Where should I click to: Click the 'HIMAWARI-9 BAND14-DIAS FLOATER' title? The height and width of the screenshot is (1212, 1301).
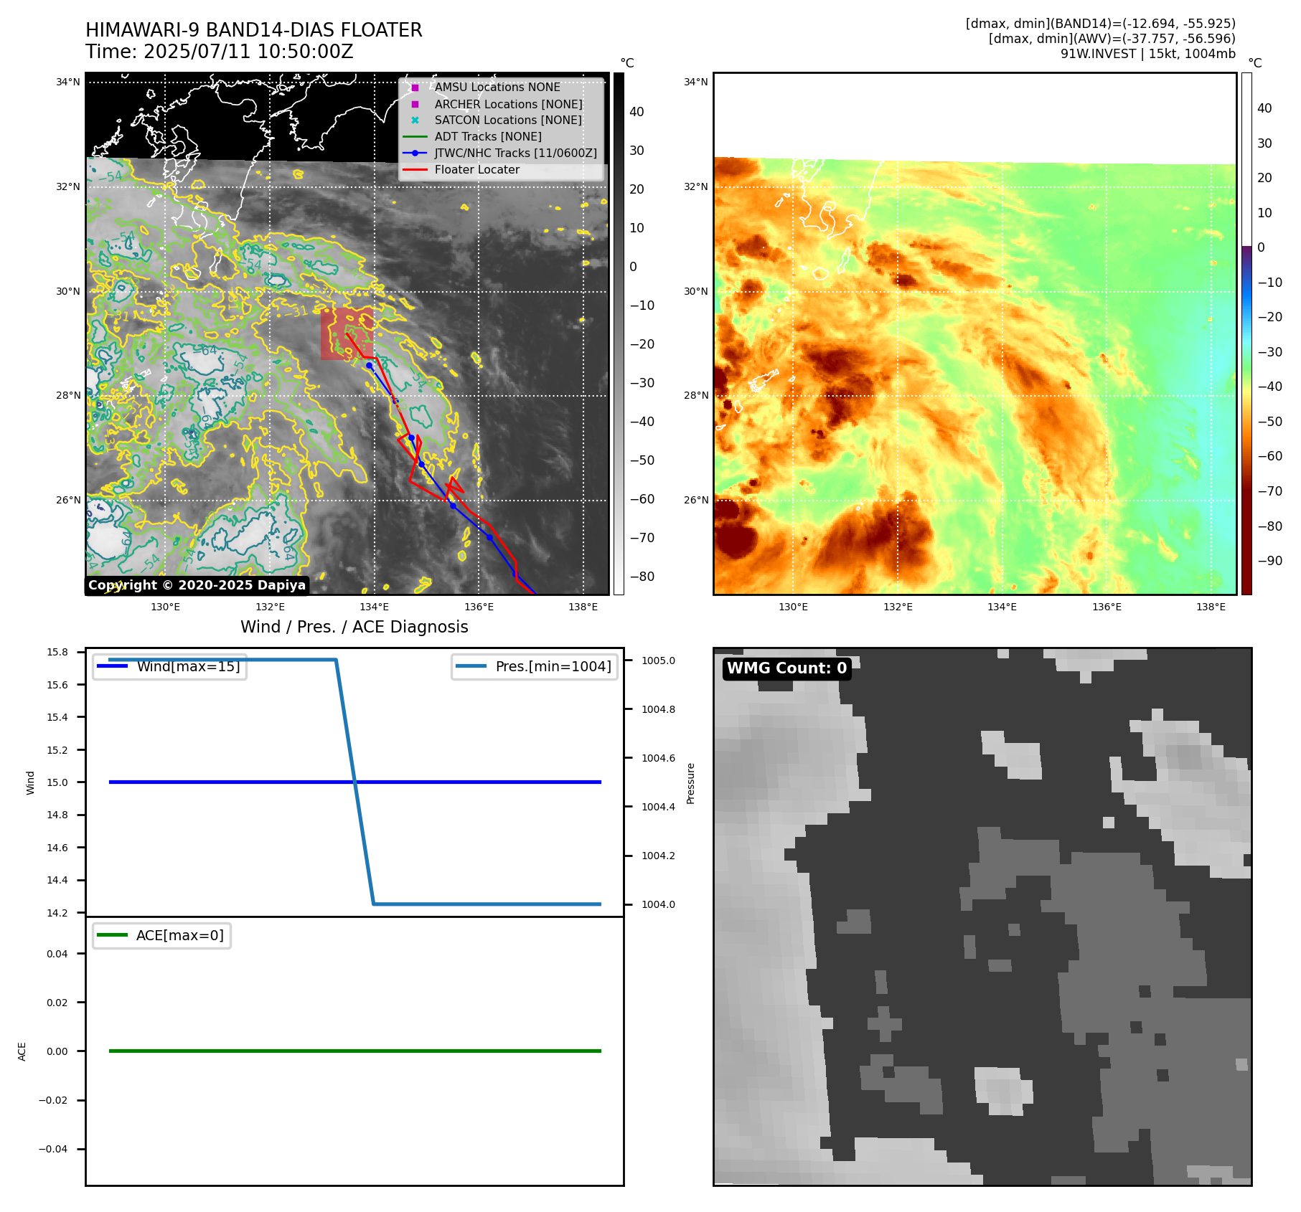[254, 30]
